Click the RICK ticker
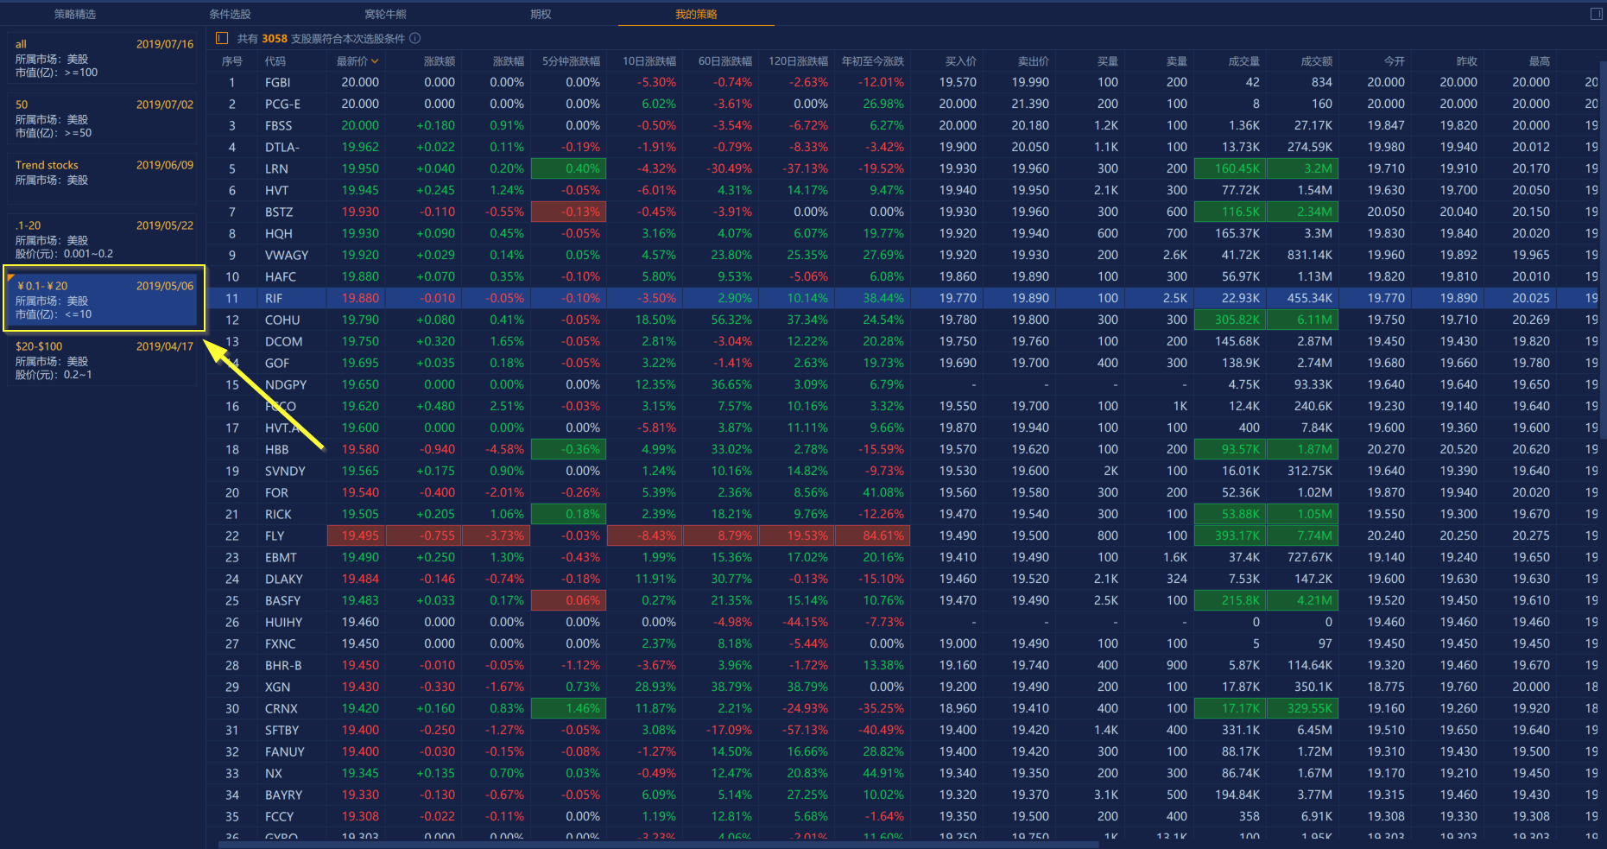Image resolution: width=1607 pixels, height=849 pixels. coord(278,514)
